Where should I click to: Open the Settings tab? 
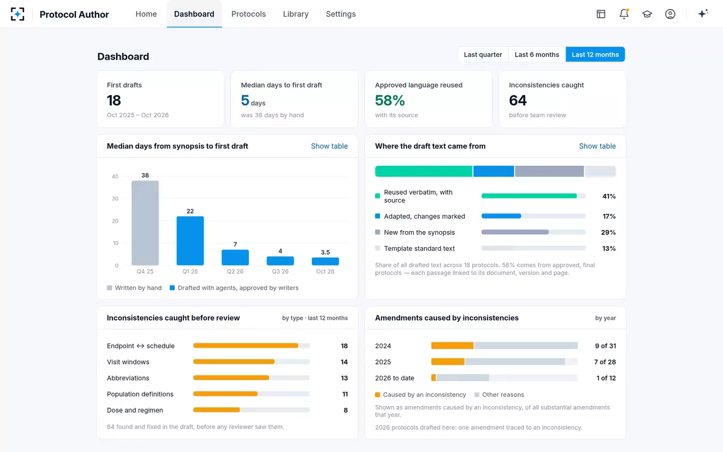coord(341,14)
